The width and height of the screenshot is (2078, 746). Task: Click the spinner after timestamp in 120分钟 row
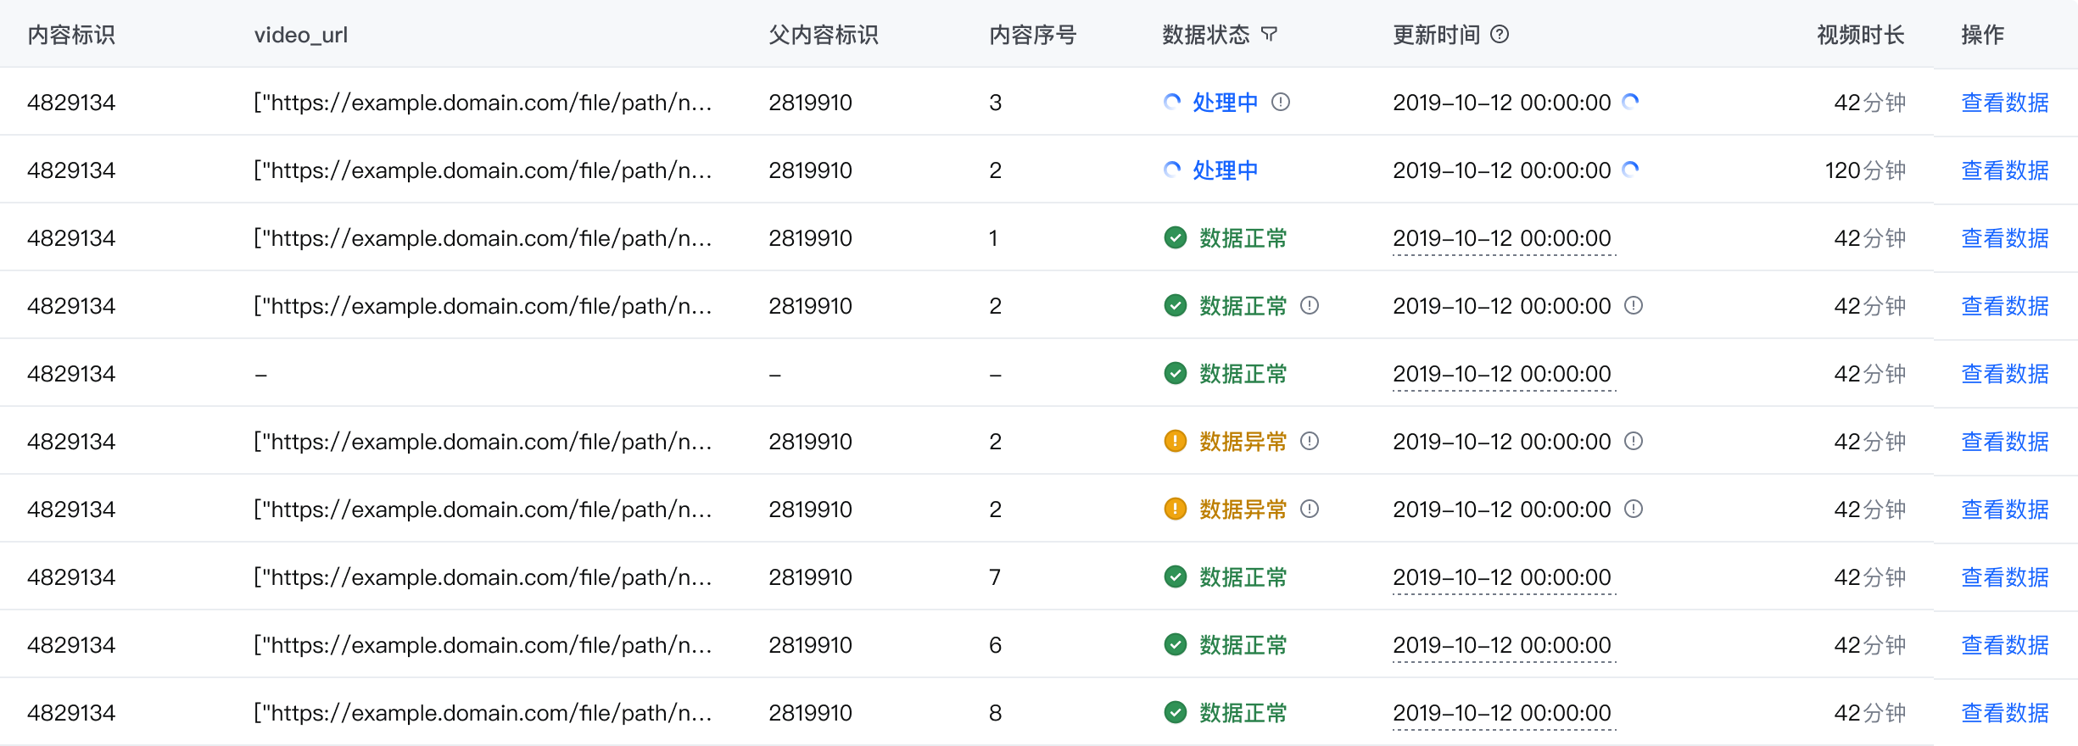coord(1630,170)
